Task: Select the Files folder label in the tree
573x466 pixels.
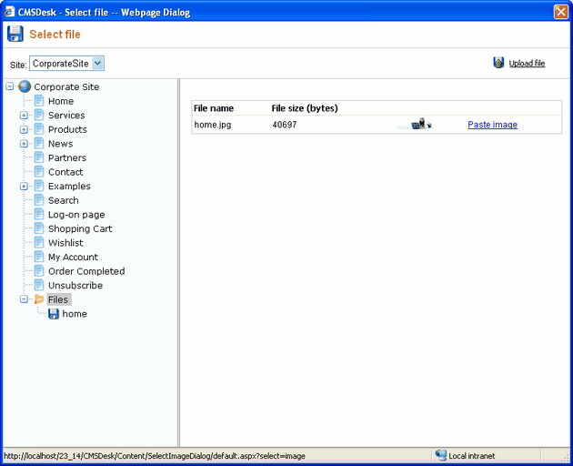Action: (58, 299)
